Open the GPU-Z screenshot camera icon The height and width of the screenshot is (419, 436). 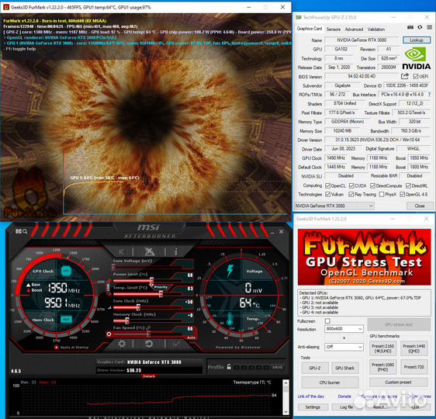click(x=410, y=27)
